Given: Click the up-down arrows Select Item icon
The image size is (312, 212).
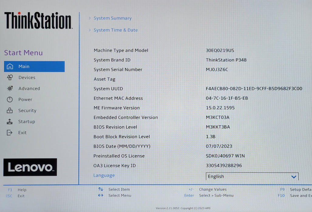Looking at the screenshot, I should 101,189.
